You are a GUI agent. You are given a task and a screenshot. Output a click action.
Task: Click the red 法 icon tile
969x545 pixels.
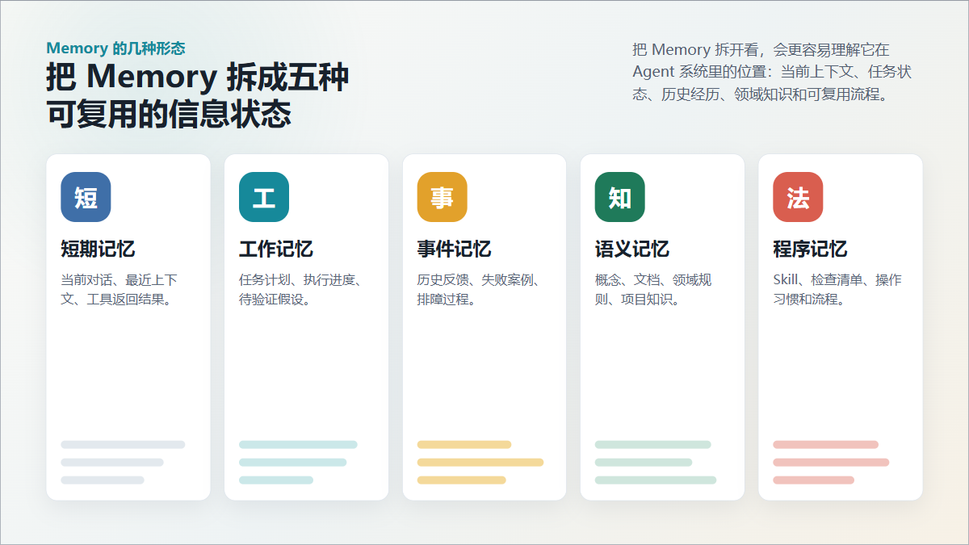(798, 197)
